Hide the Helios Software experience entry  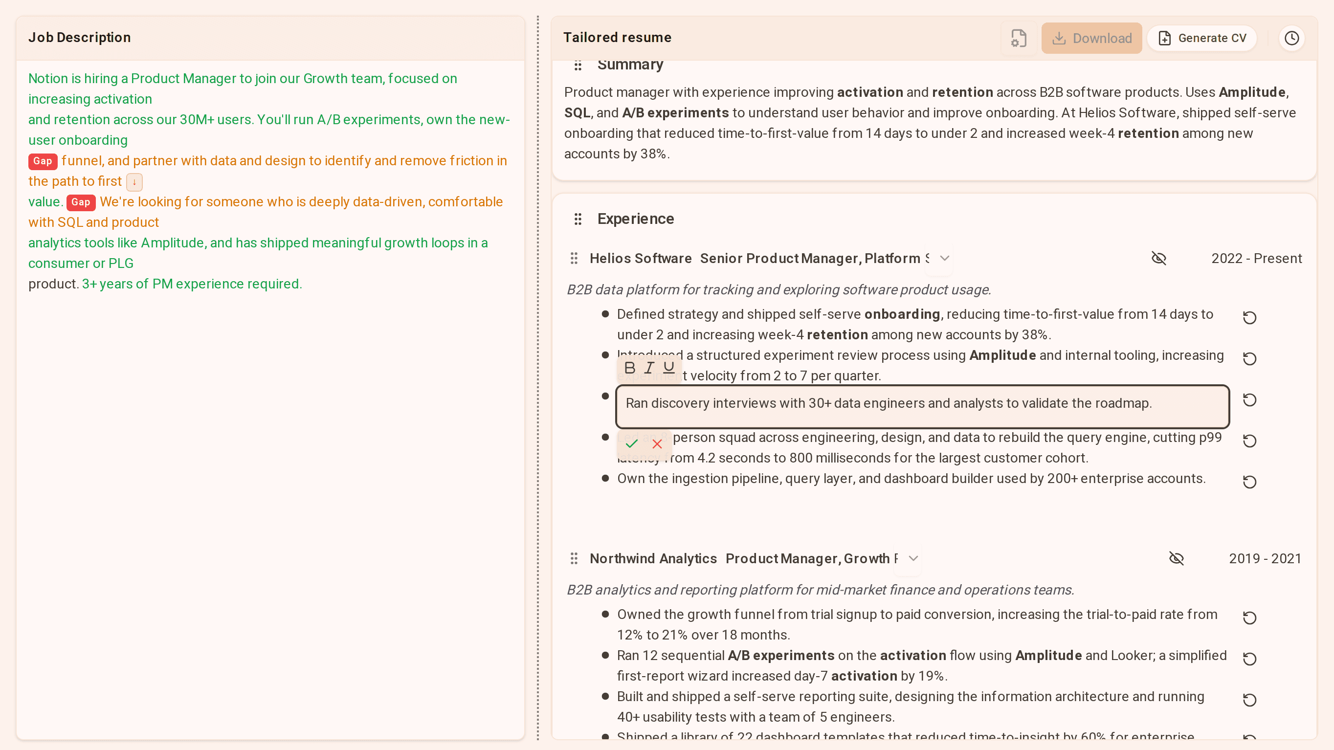pos(1159,258)
